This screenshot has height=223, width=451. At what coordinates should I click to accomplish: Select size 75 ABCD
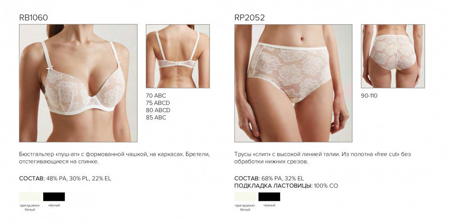tap(158, 103)
